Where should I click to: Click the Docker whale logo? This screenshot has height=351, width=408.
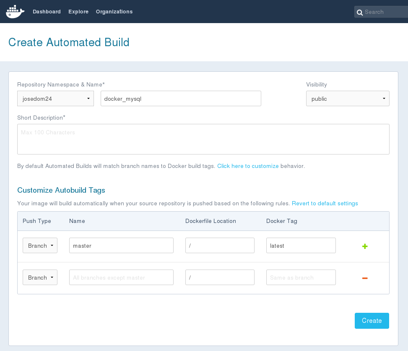click(15, 12)
